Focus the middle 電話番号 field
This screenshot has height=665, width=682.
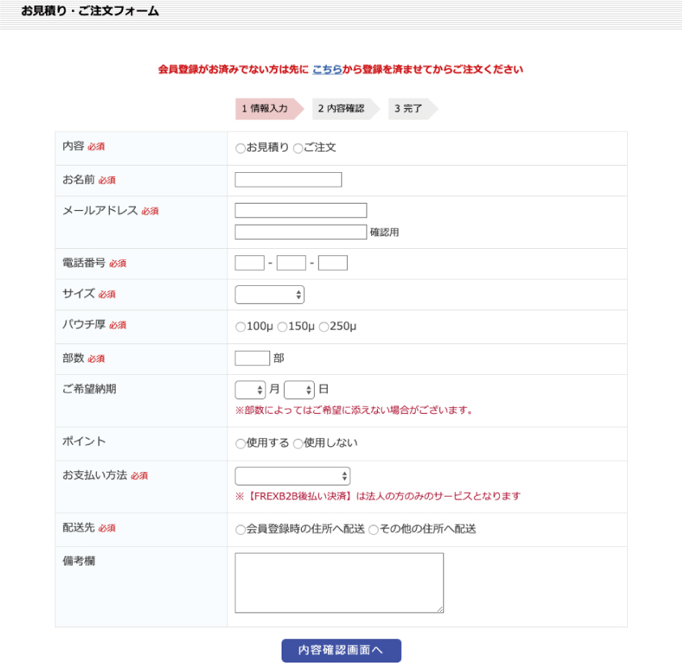pyautogui.click(x=291, y=263)
